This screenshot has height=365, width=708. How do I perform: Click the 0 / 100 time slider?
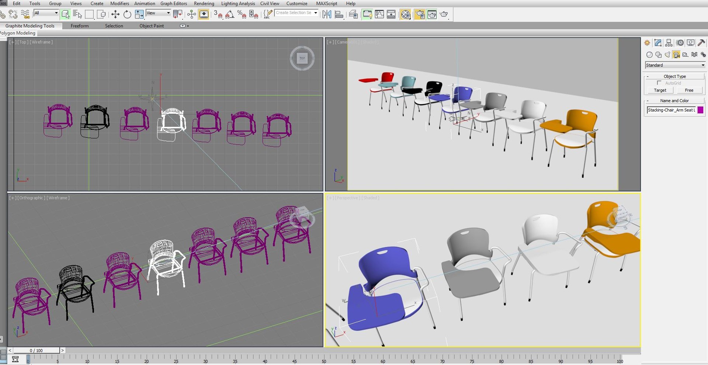[36, 351]
